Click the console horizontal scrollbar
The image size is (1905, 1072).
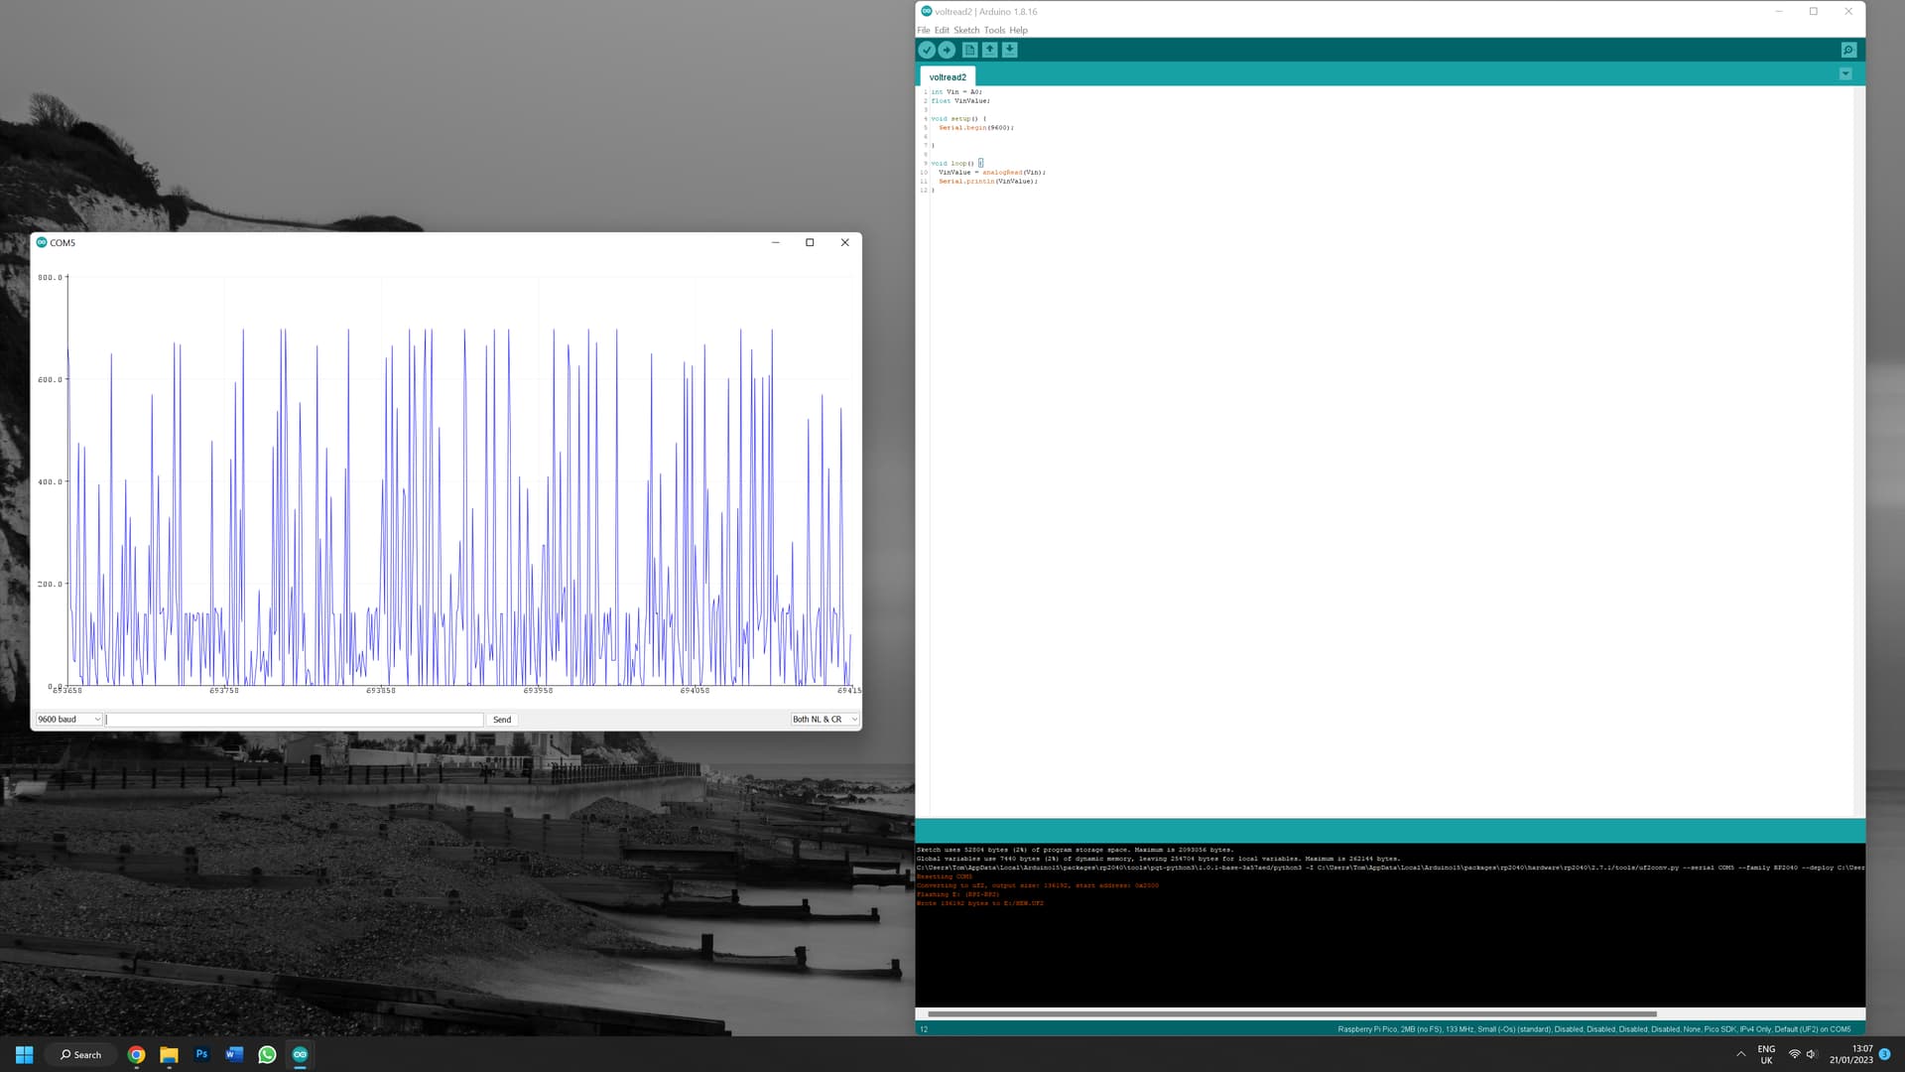(1290, 1013)
